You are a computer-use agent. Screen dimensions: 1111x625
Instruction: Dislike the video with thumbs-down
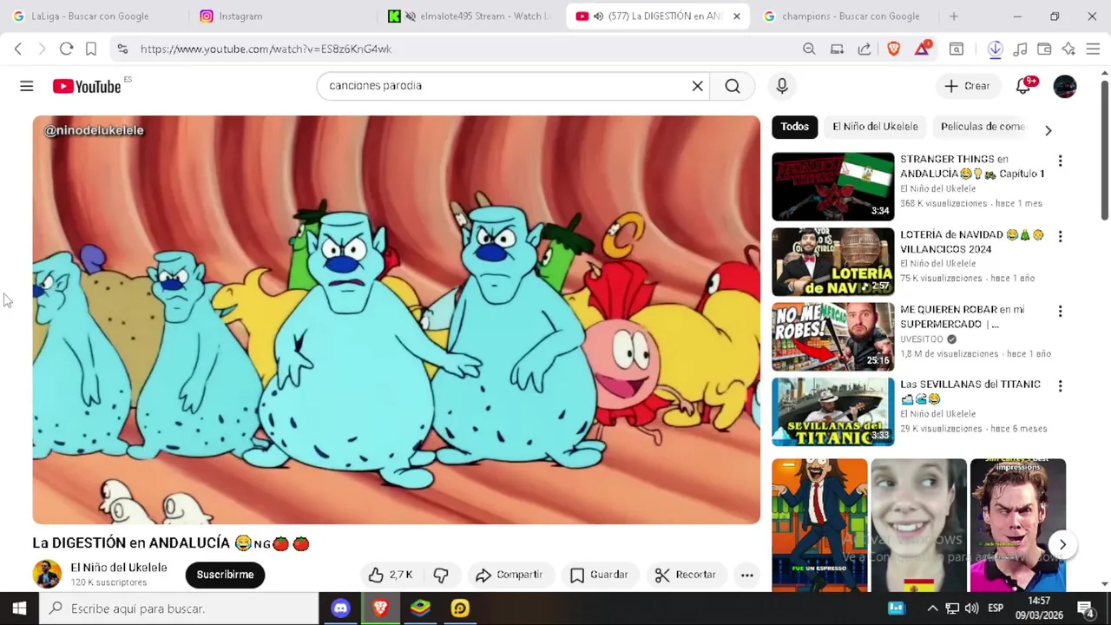[x=441, y=575]
